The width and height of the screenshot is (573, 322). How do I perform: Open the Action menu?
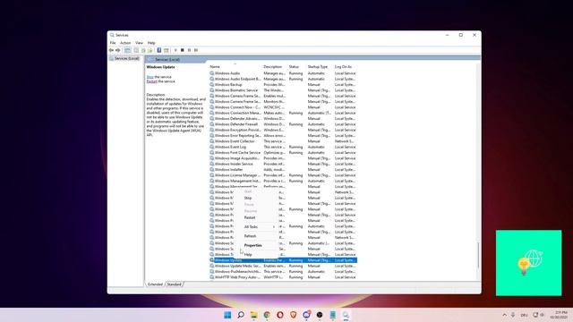pos(125,43)
